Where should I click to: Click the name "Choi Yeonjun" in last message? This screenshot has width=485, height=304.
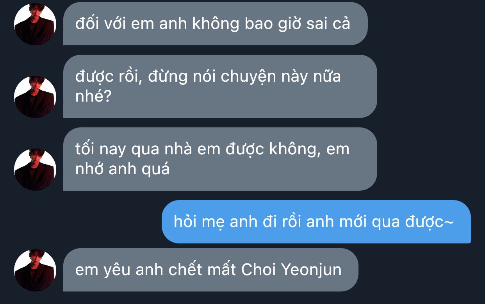291,270
